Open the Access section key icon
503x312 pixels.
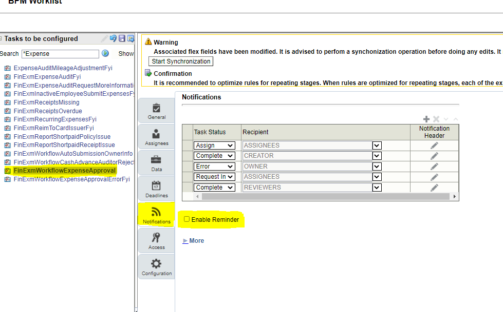(x=156, y=240)
